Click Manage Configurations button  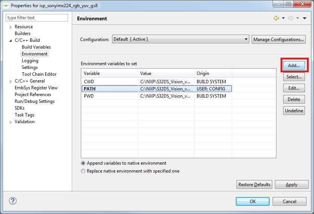tap(278, 39)
